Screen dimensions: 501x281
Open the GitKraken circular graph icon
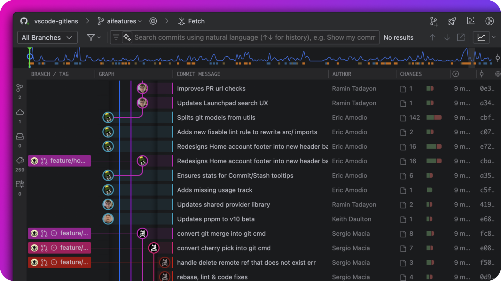tap(490, 21)
